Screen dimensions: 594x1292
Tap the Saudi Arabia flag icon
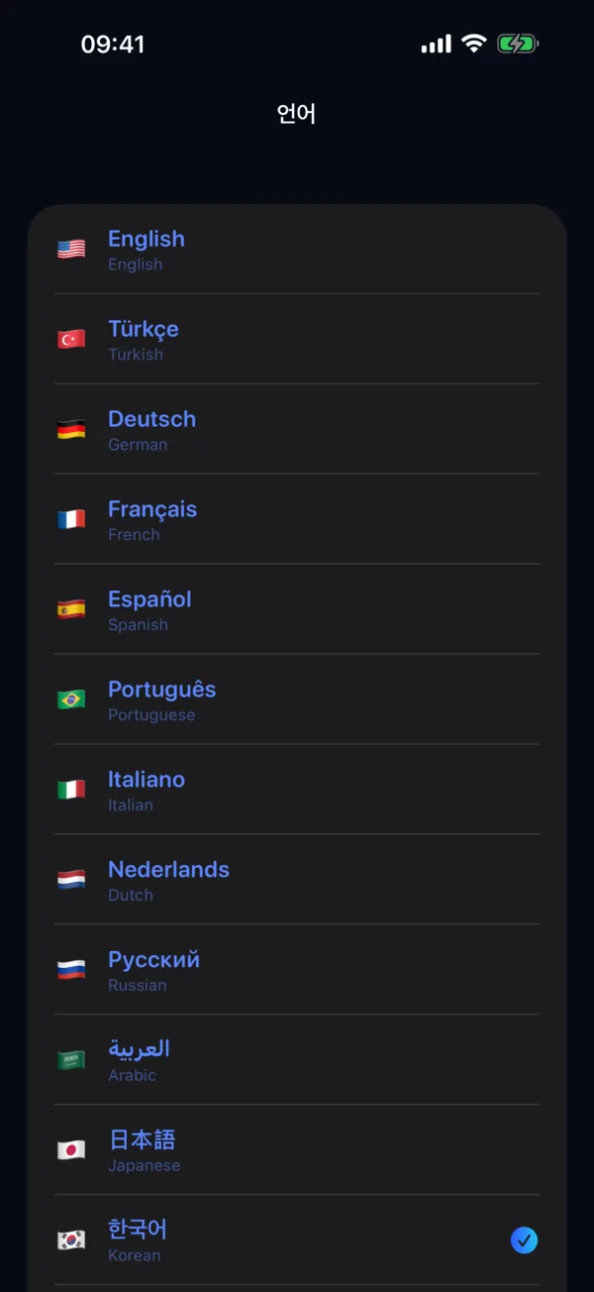coord(71,1060)
